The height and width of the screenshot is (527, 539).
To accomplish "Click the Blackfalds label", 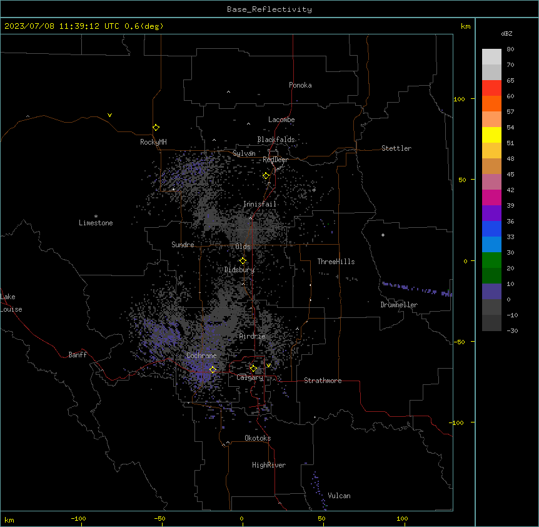I will click(276, 140).
